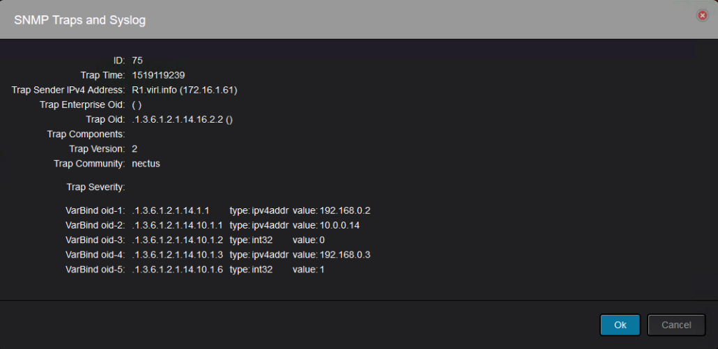
Task: Select VarBind oid-1 OID .1.3.6.1.2.1.14.1.1
Action: [x=170, y=210]
